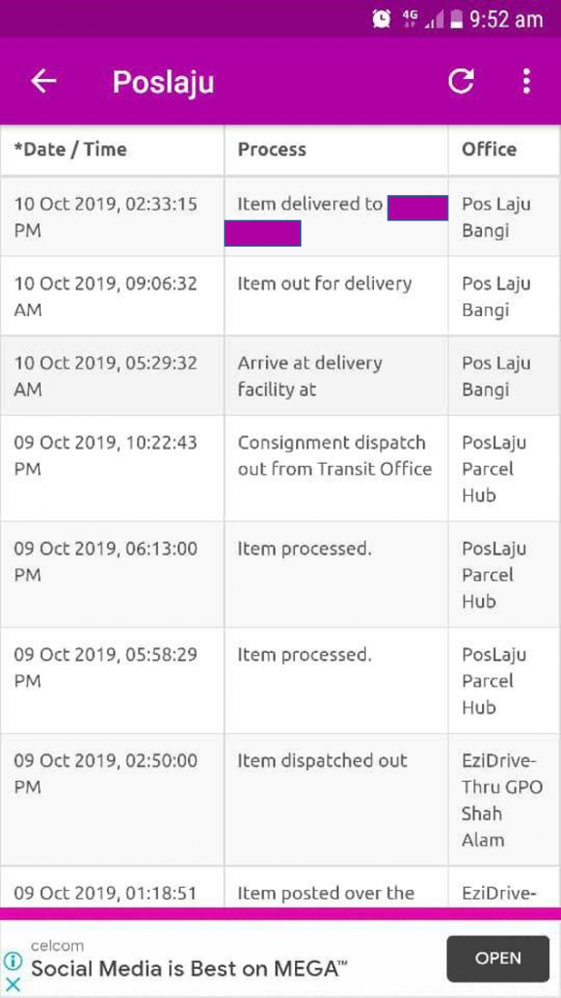Tap the ad info icon
This screenshot has width=561, height=998.
click(x=12, y=960)
